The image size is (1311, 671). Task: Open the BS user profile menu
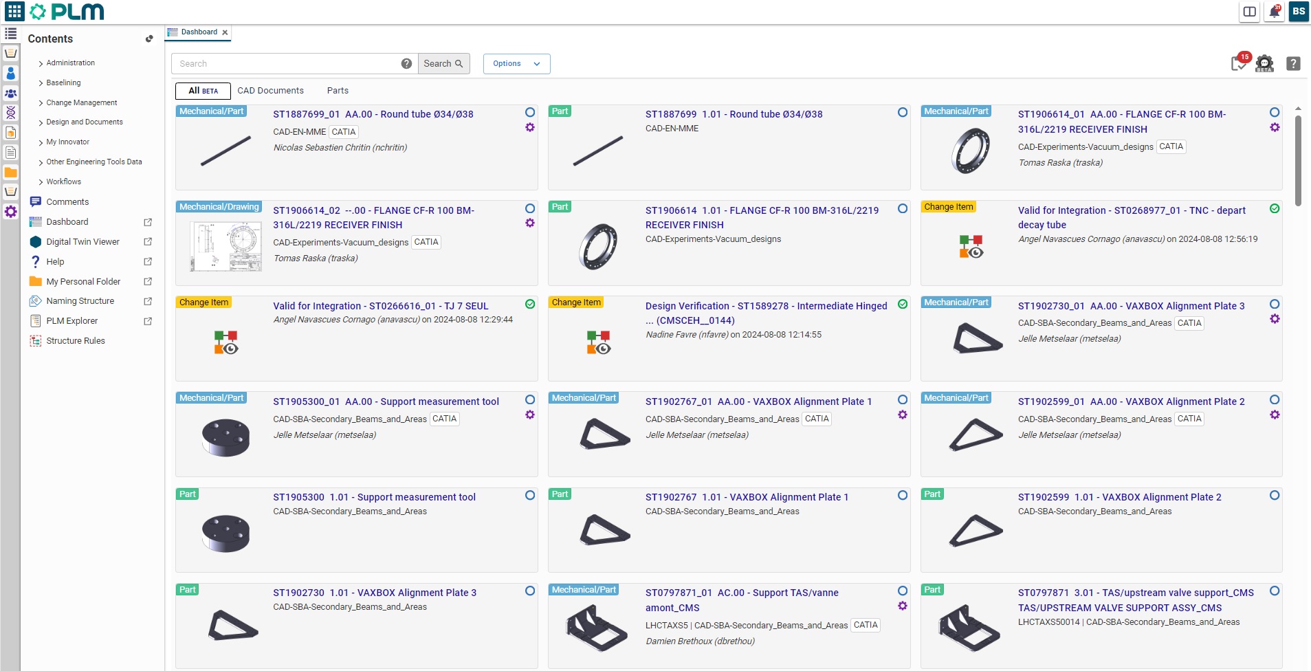1299,12
